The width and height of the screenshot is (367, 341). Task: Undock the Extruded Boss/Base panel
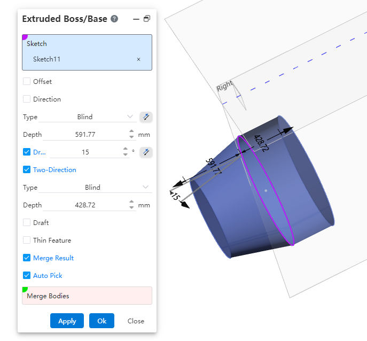147,19
